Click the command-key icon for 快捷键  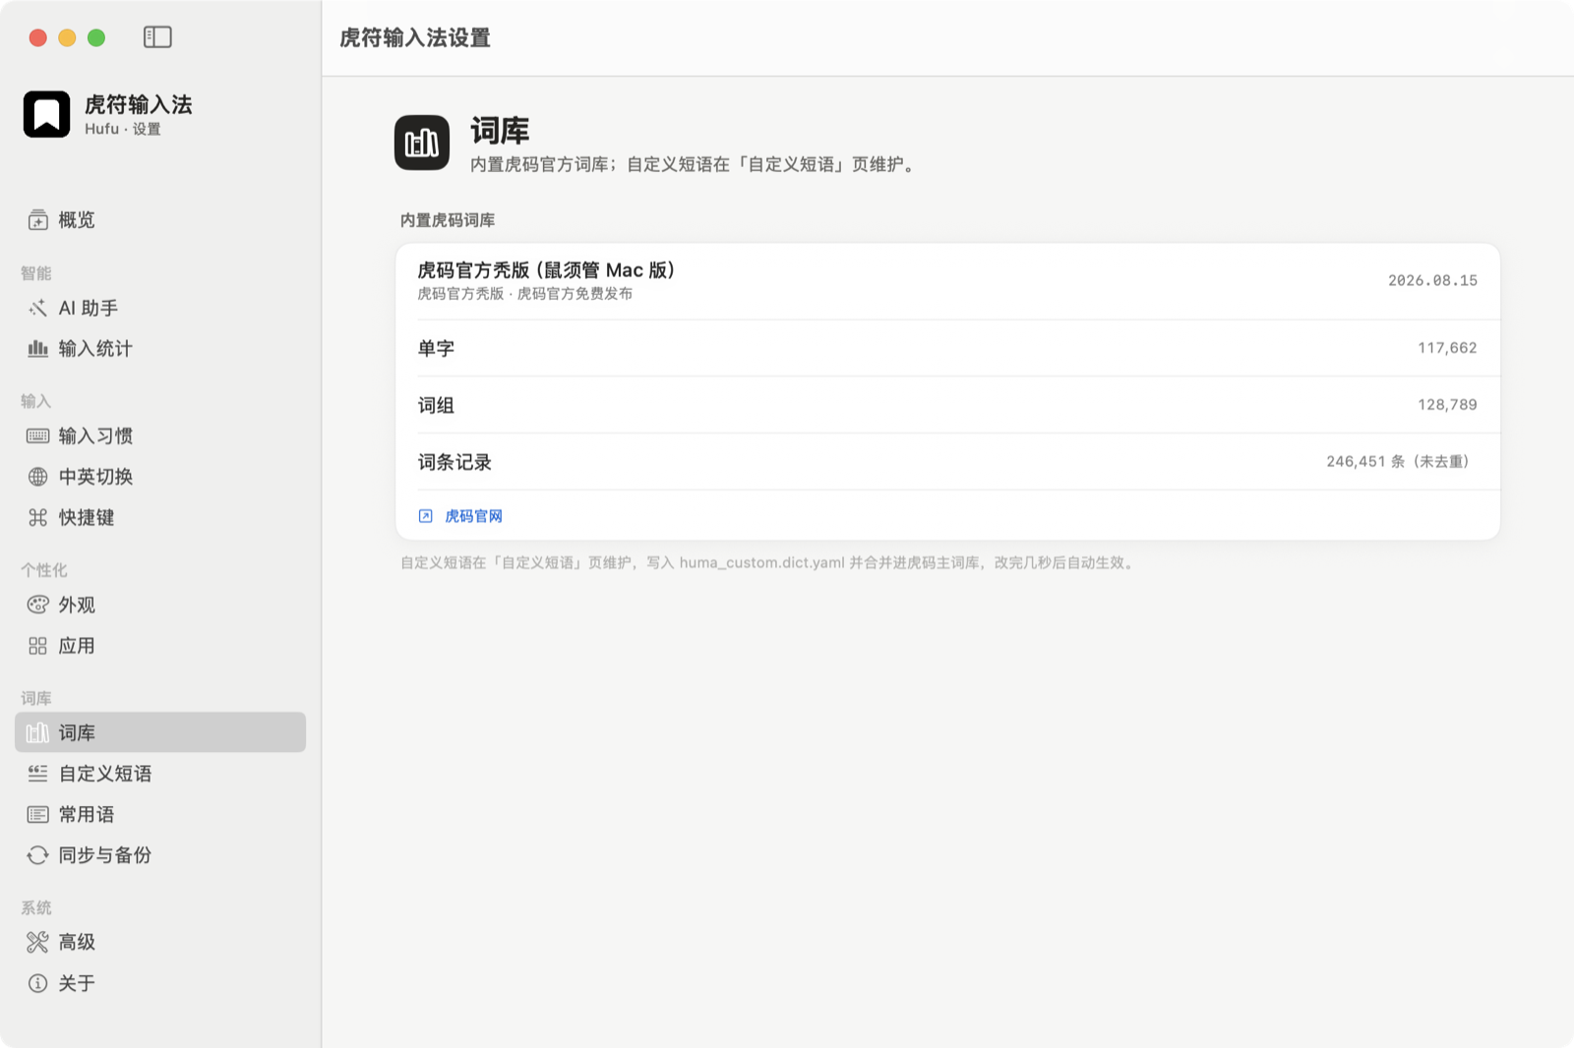(37, 518)
